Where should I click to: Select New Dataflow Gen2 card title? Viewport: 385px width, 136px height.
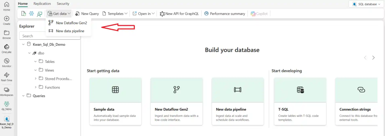point(171,109)
